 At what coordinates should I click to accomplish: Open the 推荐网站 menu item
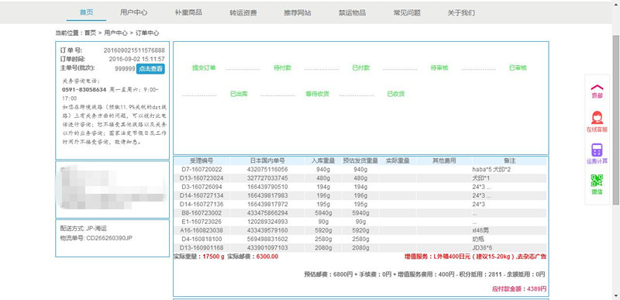pos(298,12)
